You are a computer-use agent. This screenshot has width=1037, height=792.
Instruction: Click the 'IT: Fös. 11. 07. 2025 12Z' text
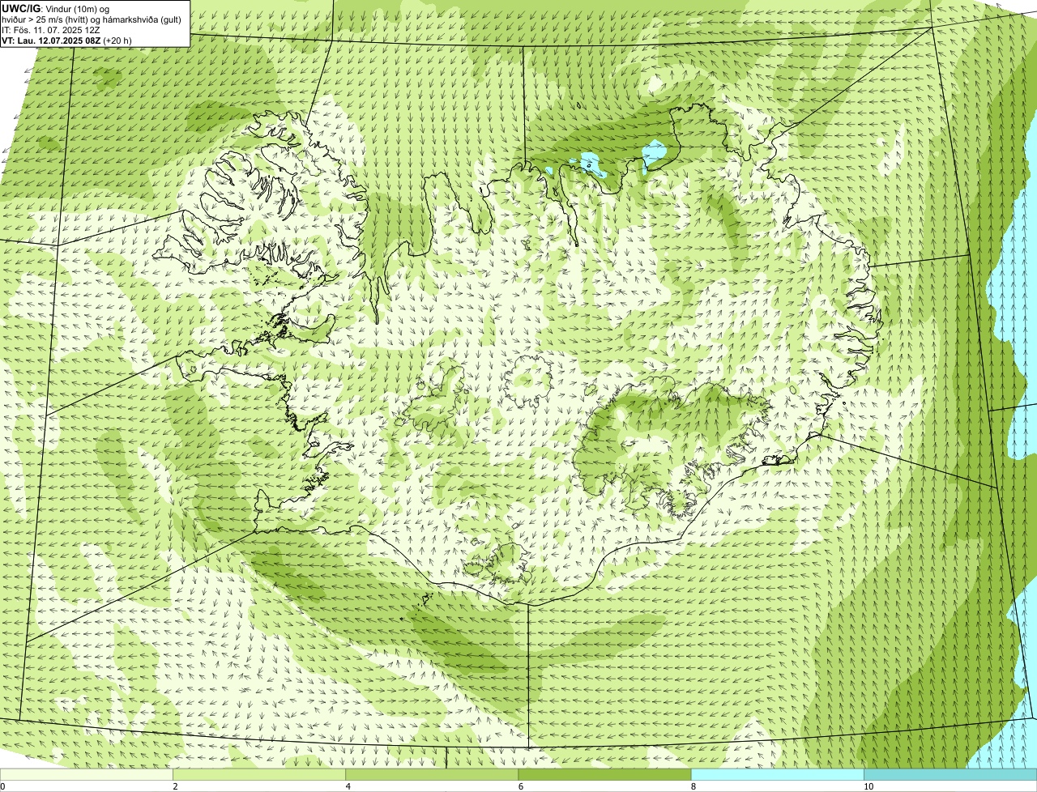tap(51, 30)
